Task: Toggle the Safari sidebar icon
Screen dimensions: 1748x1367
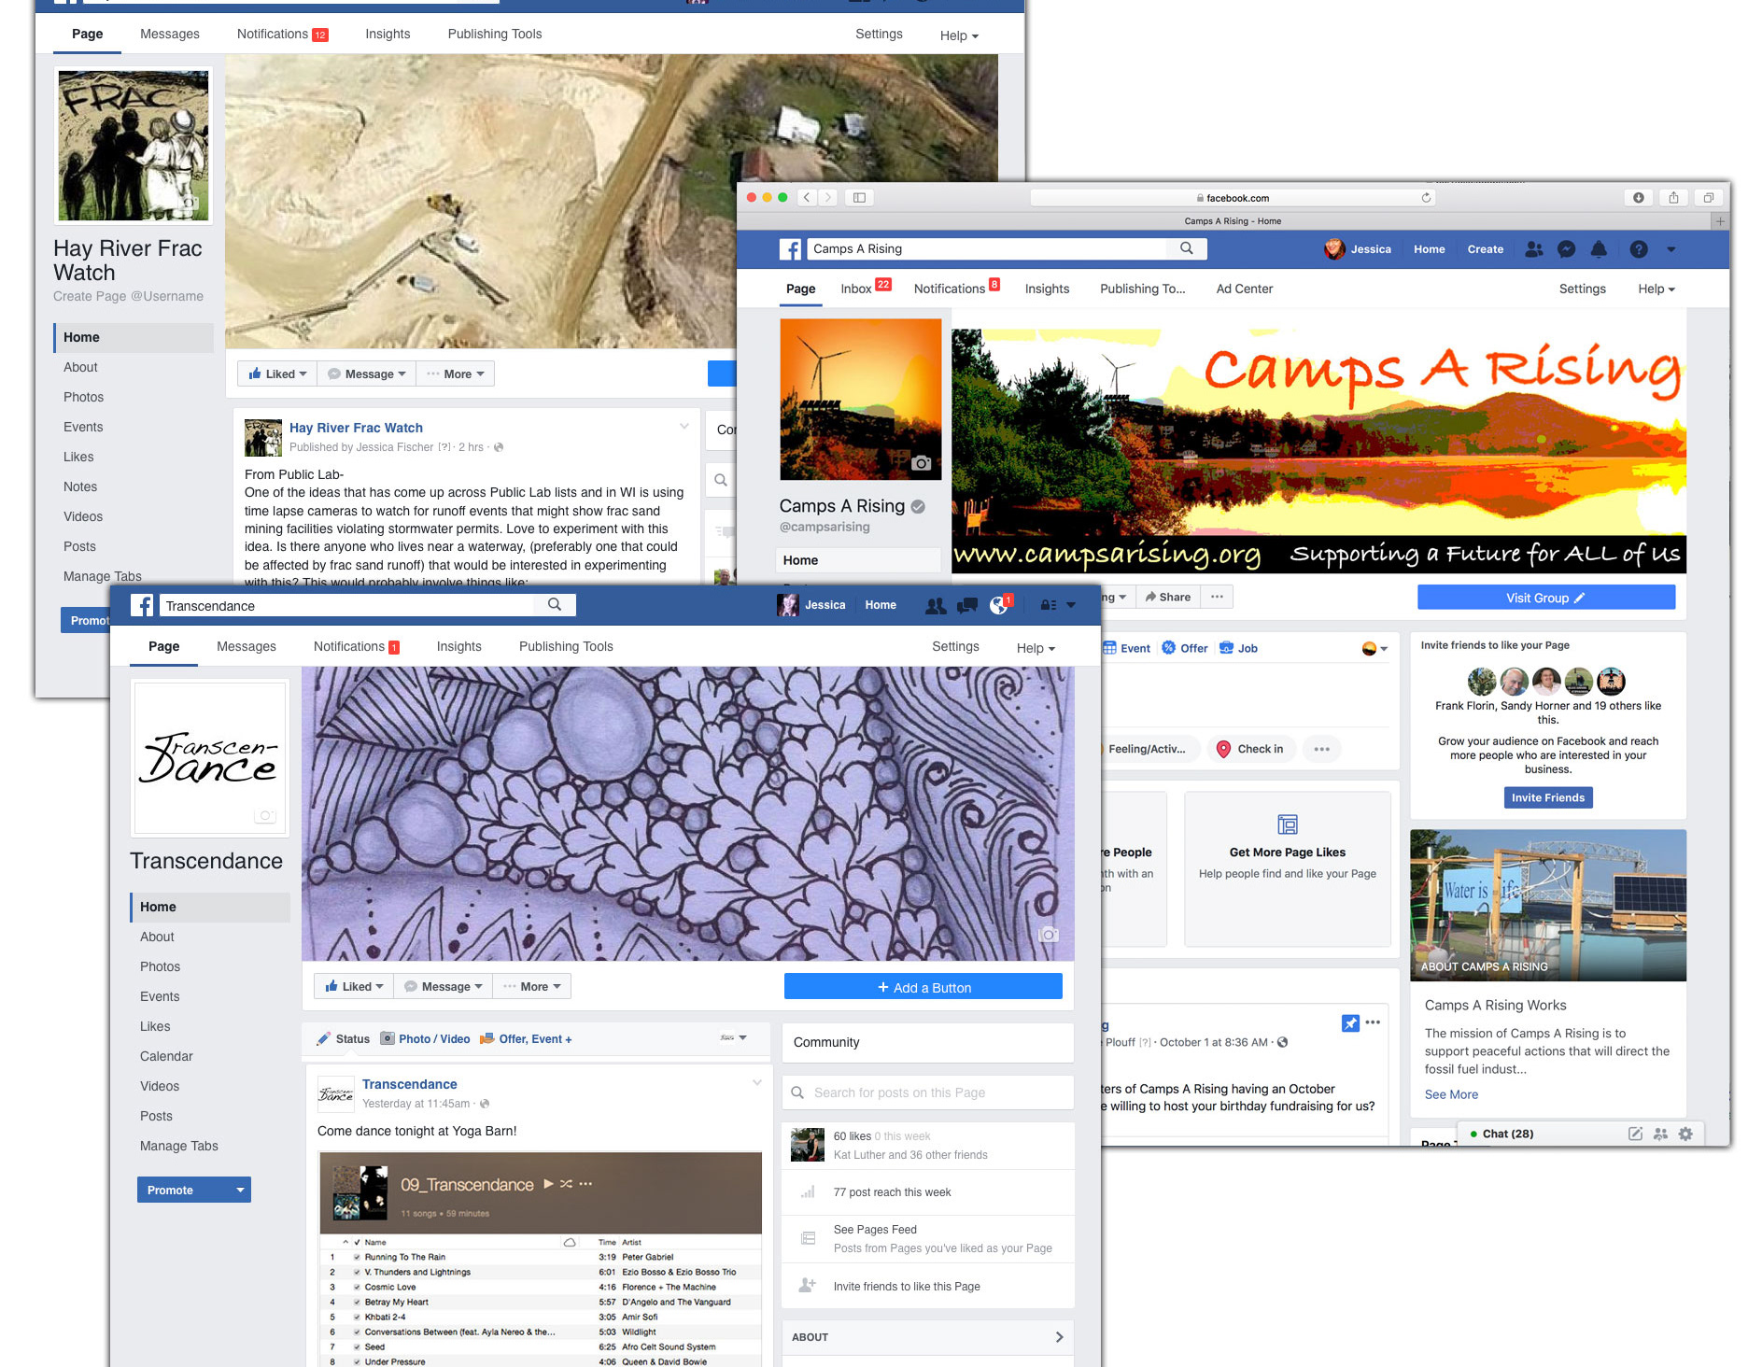Action: point(859,197)
